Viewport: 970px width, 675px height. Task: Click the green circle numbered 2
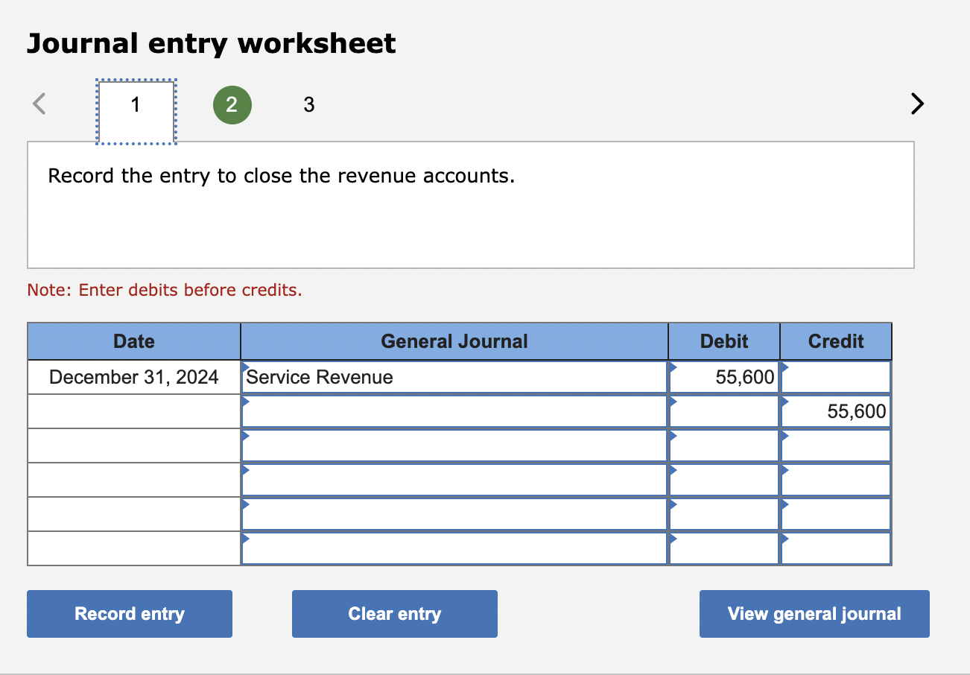pyautogui.click(x=232, y=105)
